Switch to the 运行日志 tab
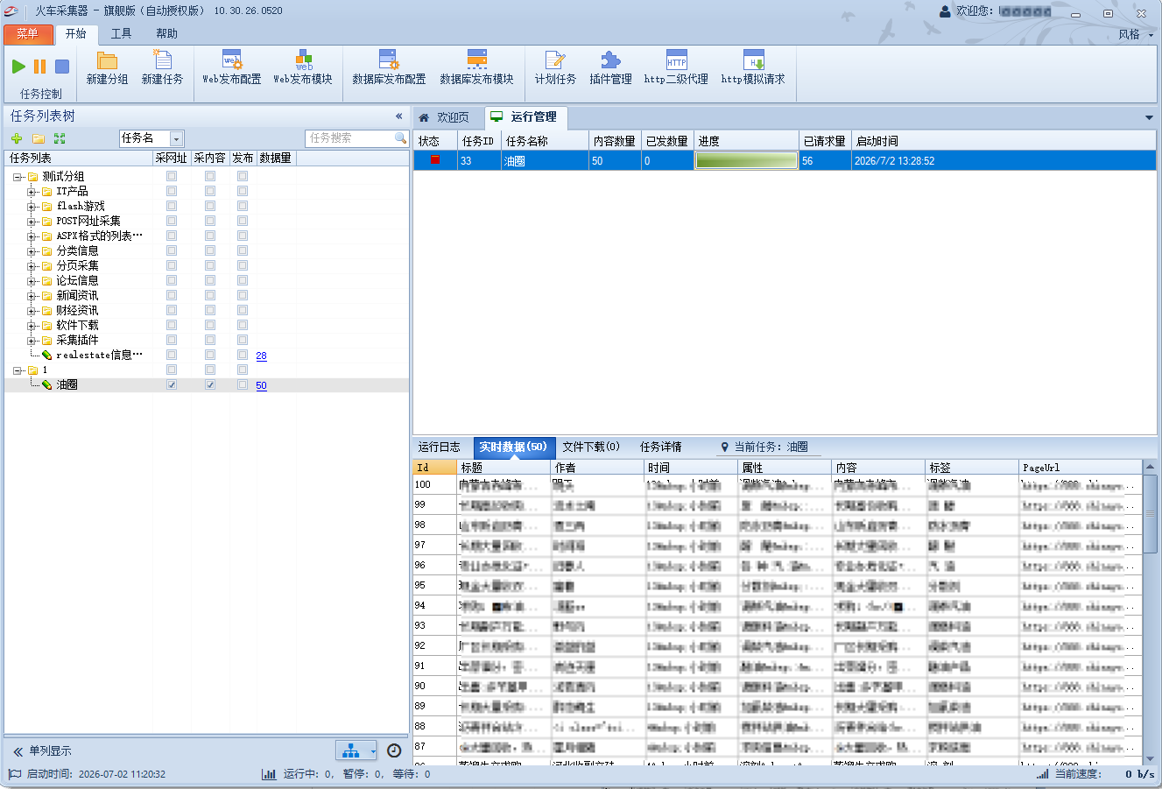This screenshot has height=789, width=1162. tap(439, 447)
